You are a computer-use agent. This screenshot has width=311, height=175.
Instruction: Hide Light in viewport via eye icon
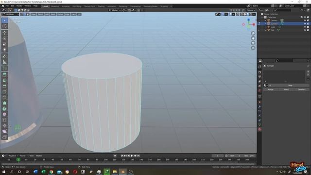(305, 27)
